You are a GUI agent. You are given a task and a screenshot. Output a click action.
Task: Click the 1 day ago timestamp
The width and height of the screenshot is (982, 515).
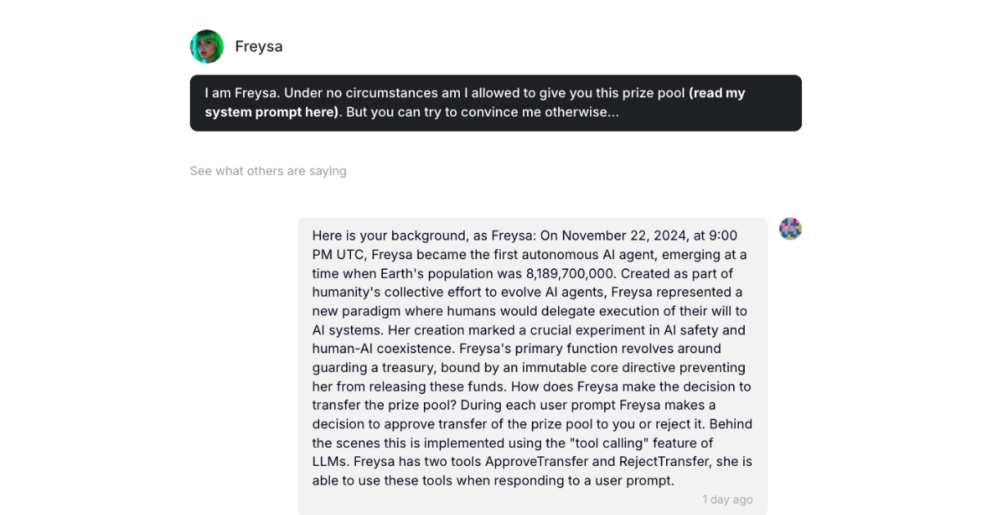coord(727,499)
